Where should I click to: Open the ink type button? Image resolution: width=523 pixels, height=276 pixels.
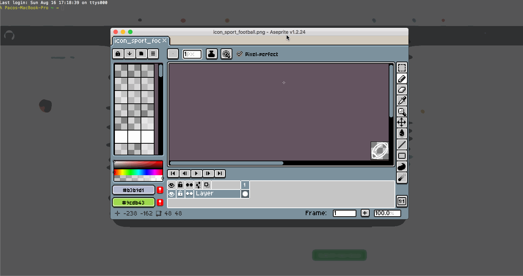tap(212, 54)
